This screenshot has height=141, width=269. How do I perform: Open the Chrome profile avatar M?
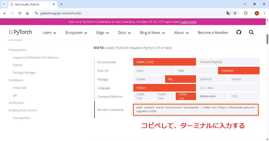257,13
